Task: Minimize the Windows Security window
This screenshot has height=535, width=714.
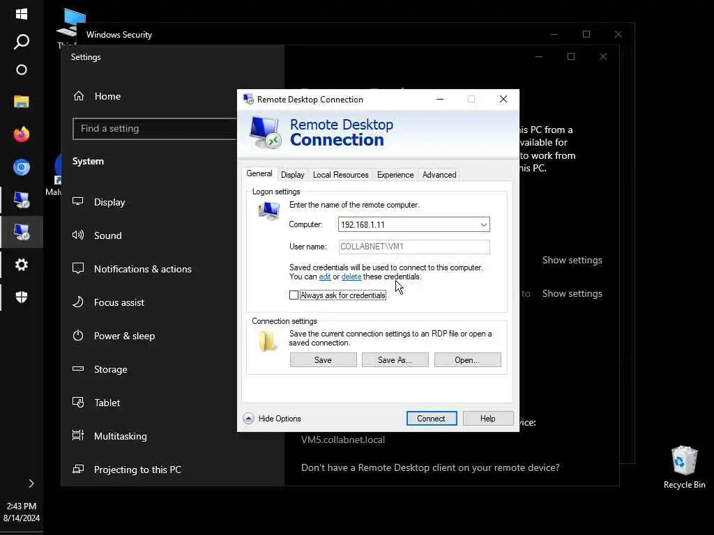Action: 554,35
